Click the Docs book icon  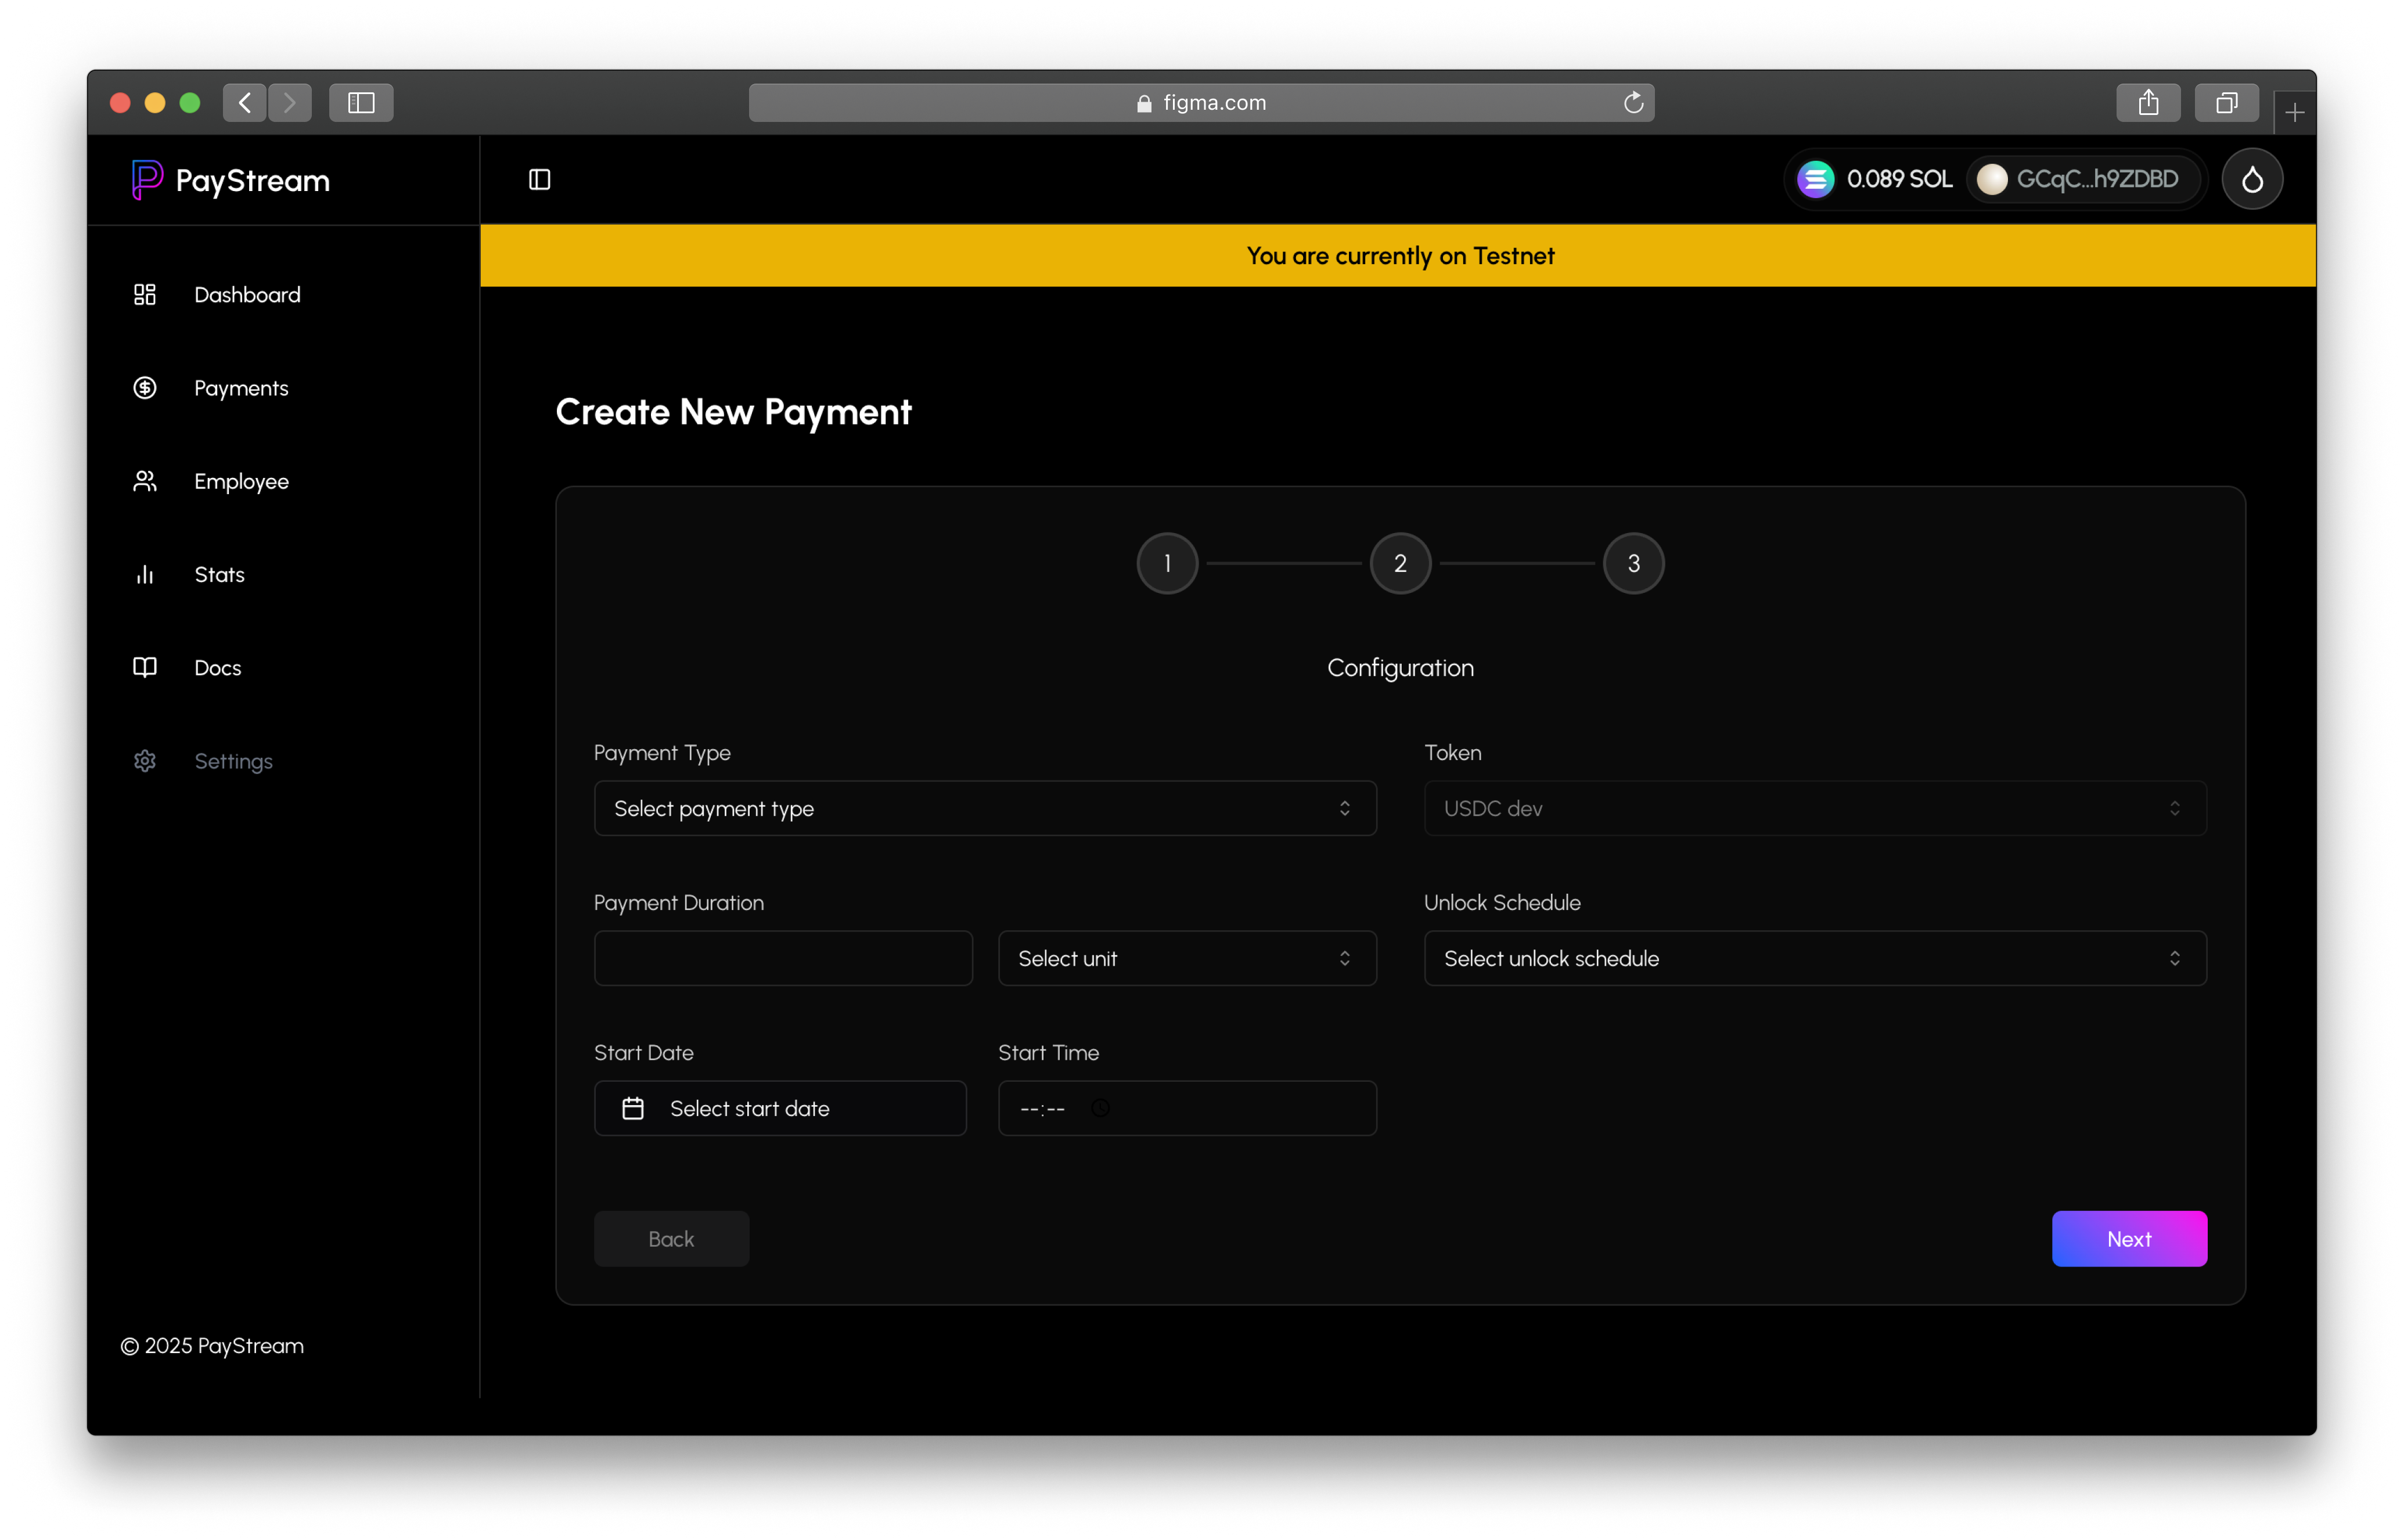tap(145, 668)
